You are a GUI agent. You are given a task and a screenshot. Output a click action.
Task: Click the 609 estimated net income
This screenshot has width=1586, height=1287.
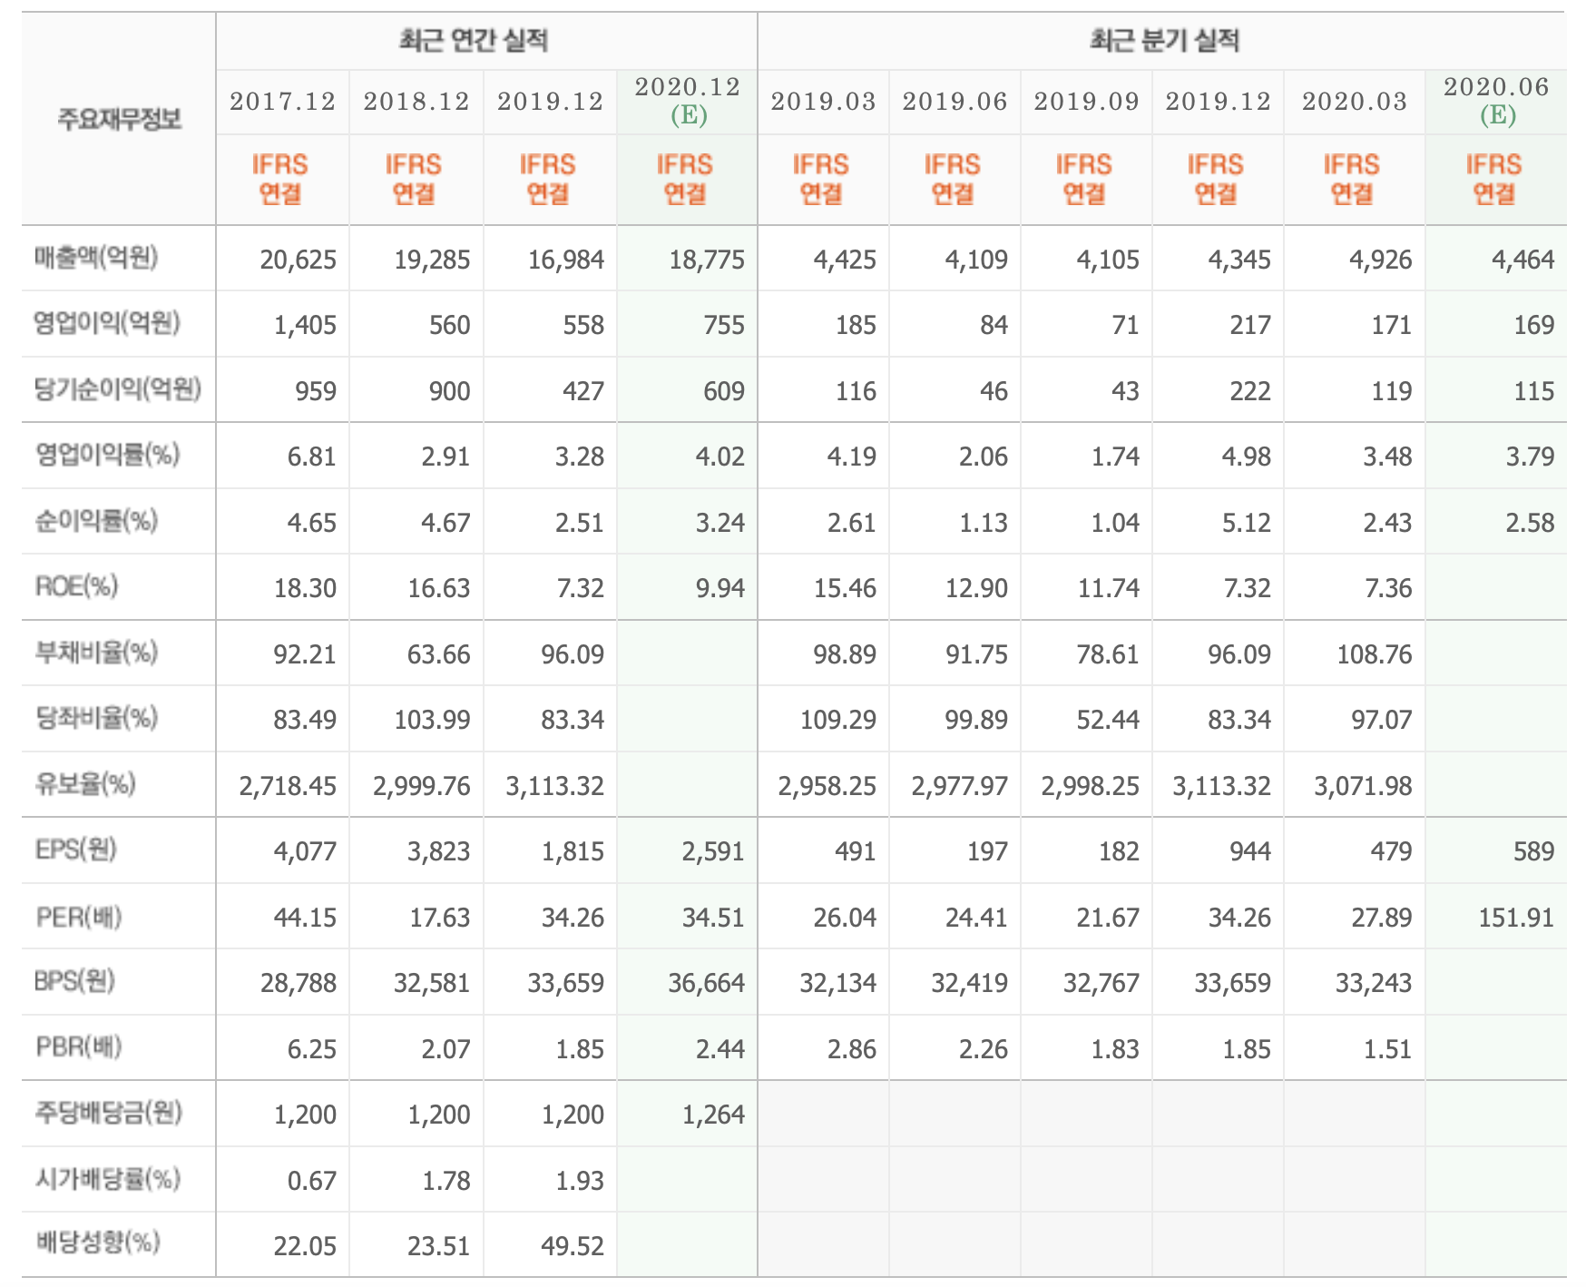pos(724,391)
